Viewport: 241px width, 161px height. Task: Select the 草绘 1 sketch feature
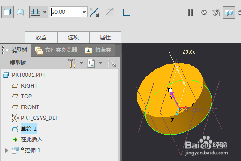(29, 128)
